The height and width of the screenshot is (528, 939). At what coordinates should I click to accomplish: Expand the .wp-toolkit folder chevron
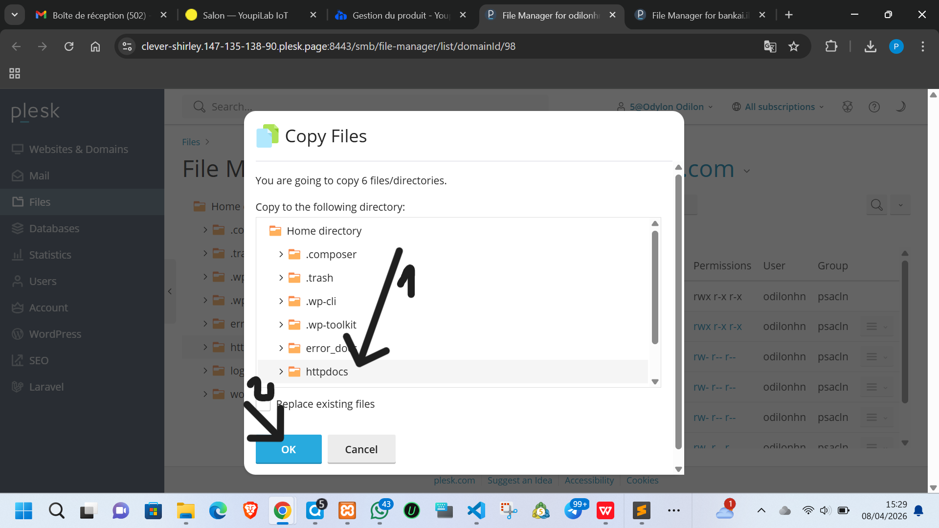[281, 325]
